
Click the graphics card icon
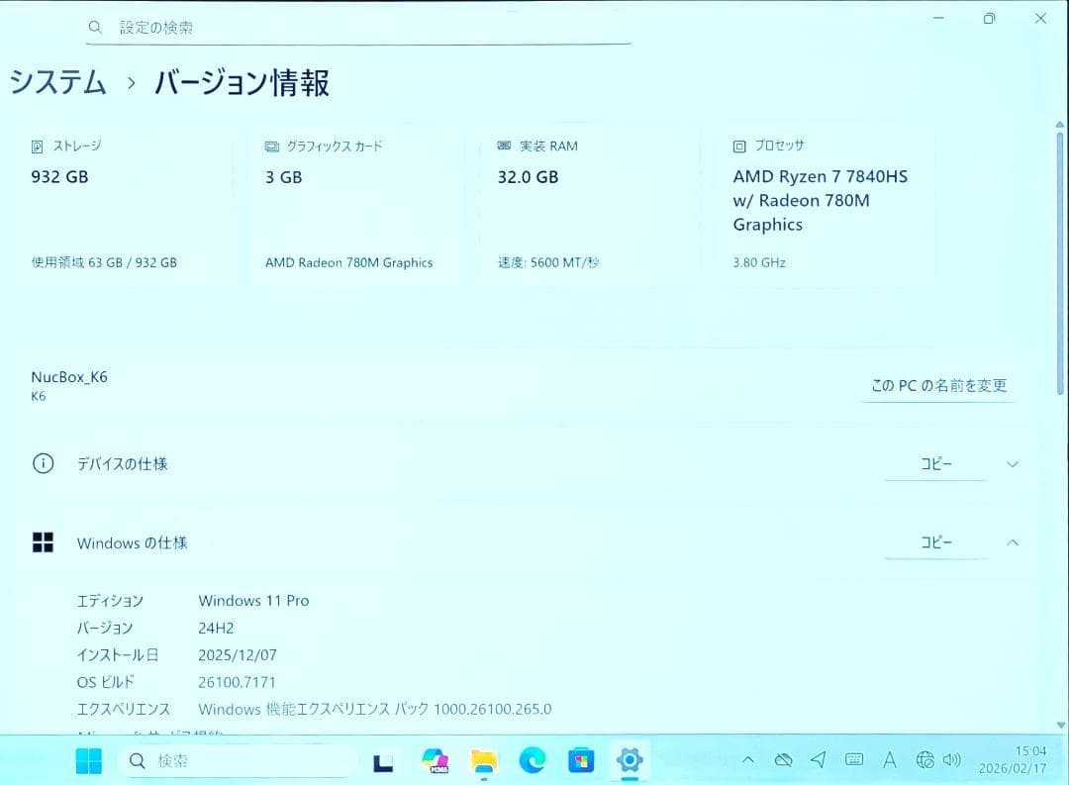pos(271,146)
